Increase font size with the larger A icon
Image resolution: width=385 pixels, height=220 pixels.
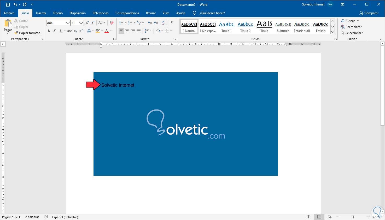[x=87, y=23]
